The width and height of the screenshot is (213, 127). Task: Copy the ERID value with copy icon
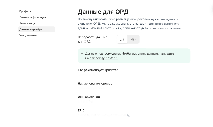(129, 115)
